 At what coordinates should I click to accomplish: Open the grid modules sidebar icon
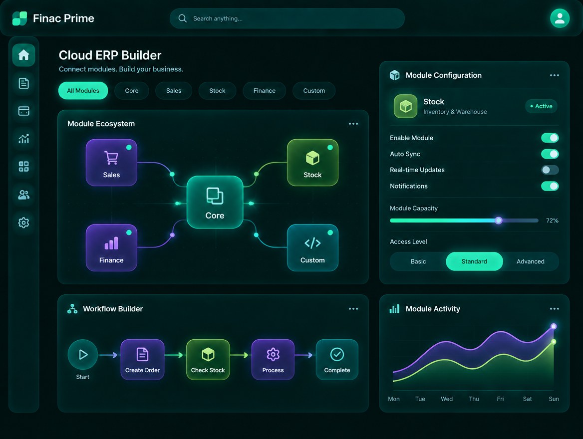(24, 166)
